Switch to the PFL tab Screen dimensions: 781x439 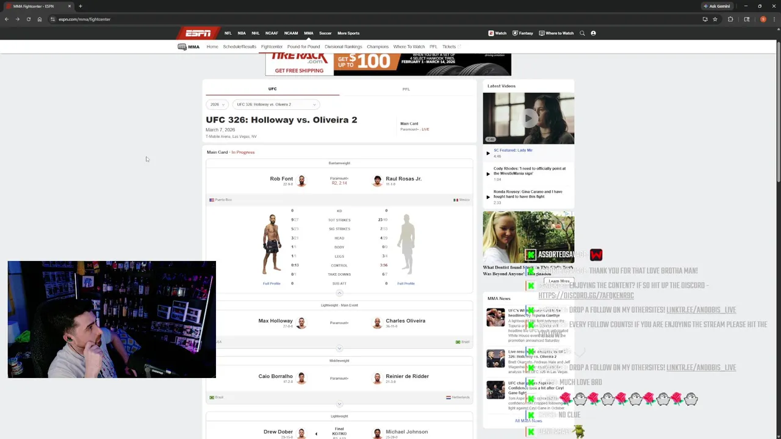tap(406, 89)
